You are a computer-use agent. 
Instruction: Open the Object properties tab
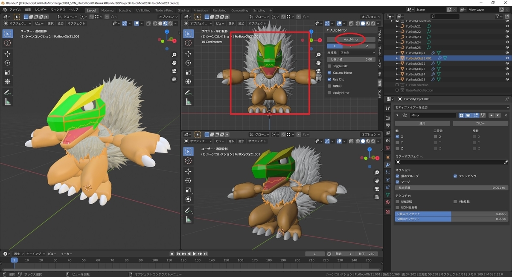[x=387, y=157]
